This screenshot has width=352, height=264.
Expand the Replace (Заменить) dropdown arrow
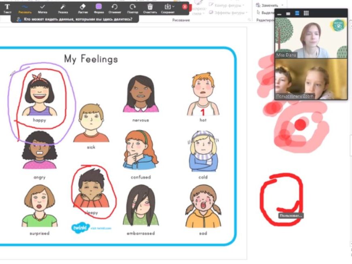pos(282,5)
